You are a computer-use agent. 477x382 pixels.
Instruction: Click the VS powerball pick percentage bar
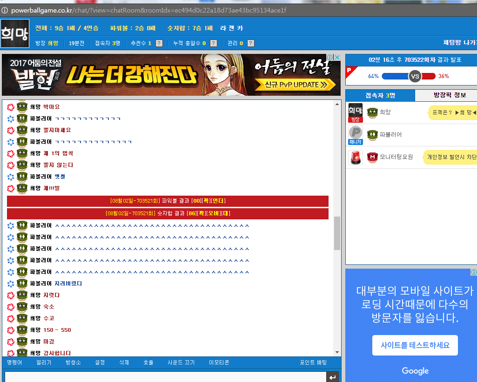point(409,76)
